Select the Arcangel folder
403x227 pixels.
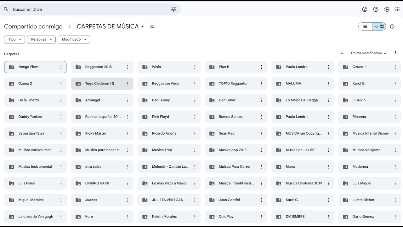(102, 100)
